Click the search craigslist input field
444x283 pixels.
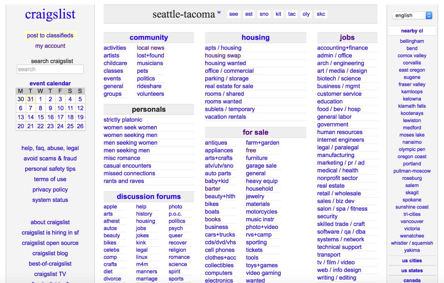50,69
